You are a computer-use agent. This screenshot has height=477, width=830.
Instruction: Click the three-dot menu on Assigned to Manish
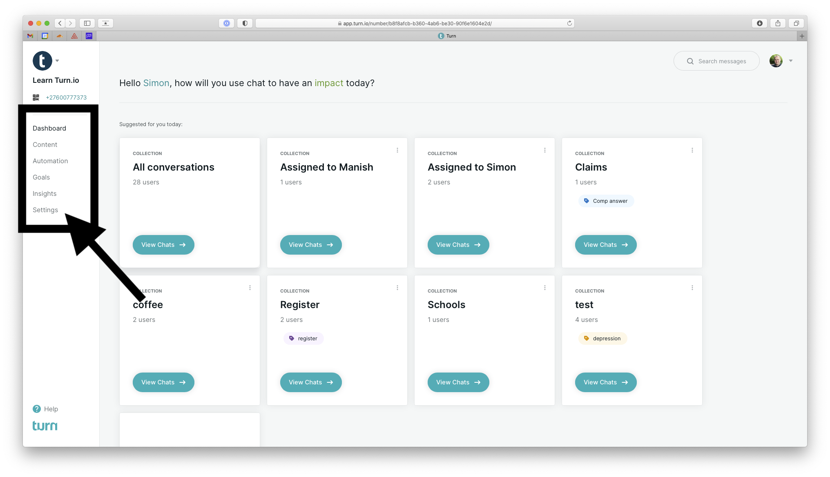pyautogui.click(x=397, y=150)
